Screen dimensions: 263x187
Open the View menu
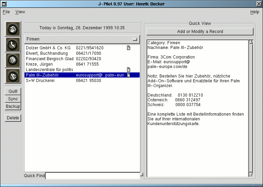(x=20, y=12)
